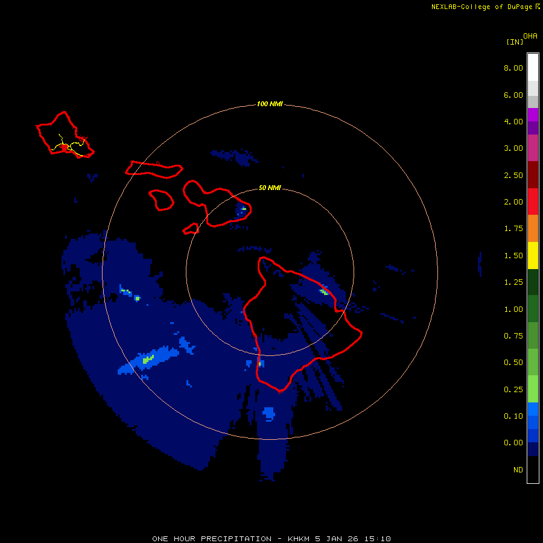Click the green cell on east Maui
This screenshot has width=543, height=543.
(x=244, y=209)
